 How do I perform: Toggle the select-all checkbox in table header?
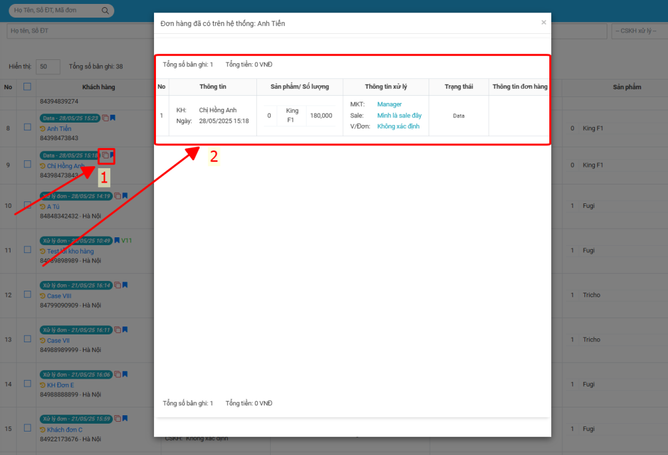point(27,87)
